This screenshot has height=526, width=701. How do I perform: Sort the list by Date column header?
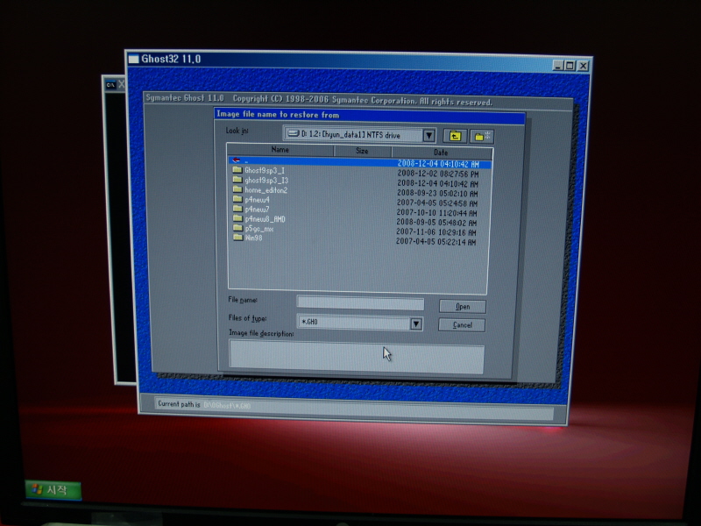click(x=442, y=153)
